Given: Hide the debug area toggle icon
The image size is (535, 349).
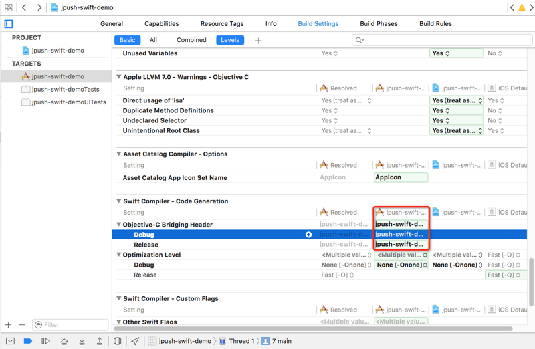Looking at the screenshot, I should 10,341.
